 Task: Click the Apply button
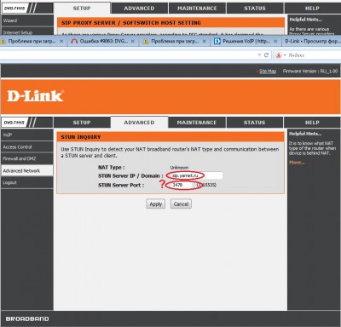tap(156, 204)
